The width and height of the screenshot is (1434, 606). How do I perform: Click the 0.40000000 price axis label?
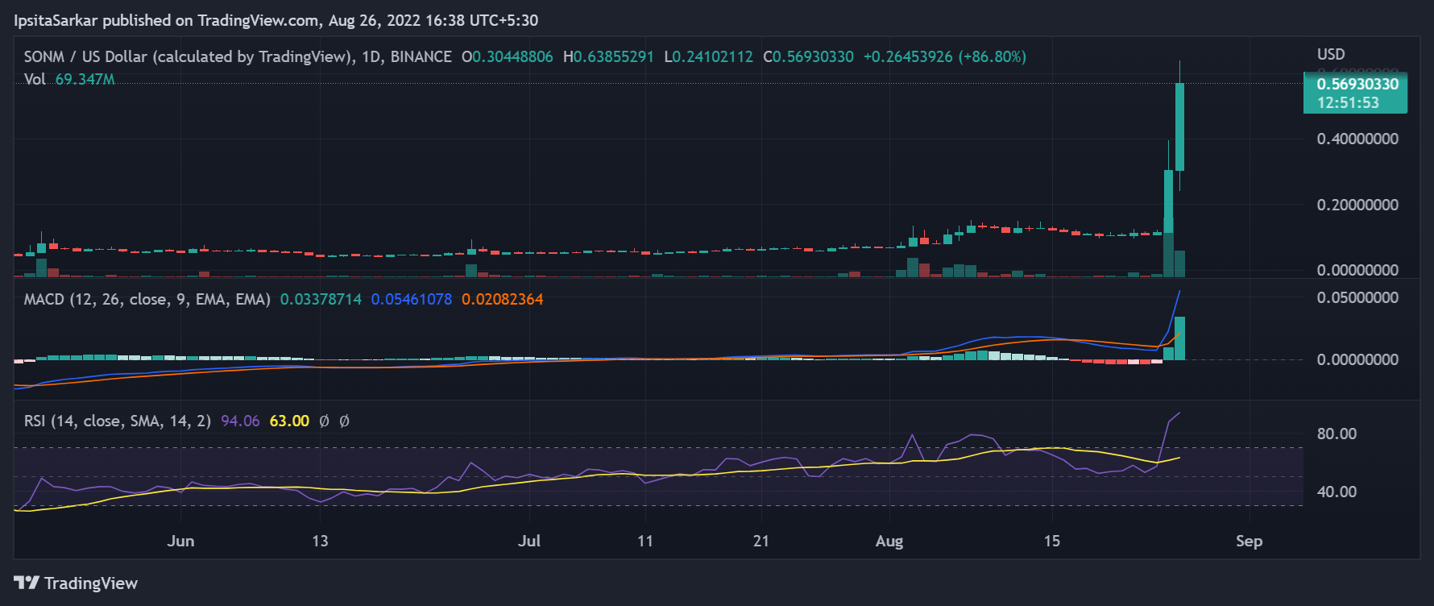(x=1357, y=139)
